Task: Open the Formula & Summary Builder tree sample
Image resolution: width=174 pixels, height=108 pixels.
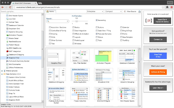Action: 20,61
